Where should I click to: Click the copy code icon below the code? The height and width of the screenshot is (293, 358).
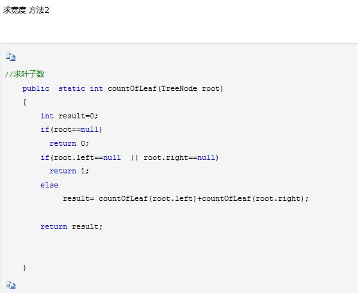10,285
